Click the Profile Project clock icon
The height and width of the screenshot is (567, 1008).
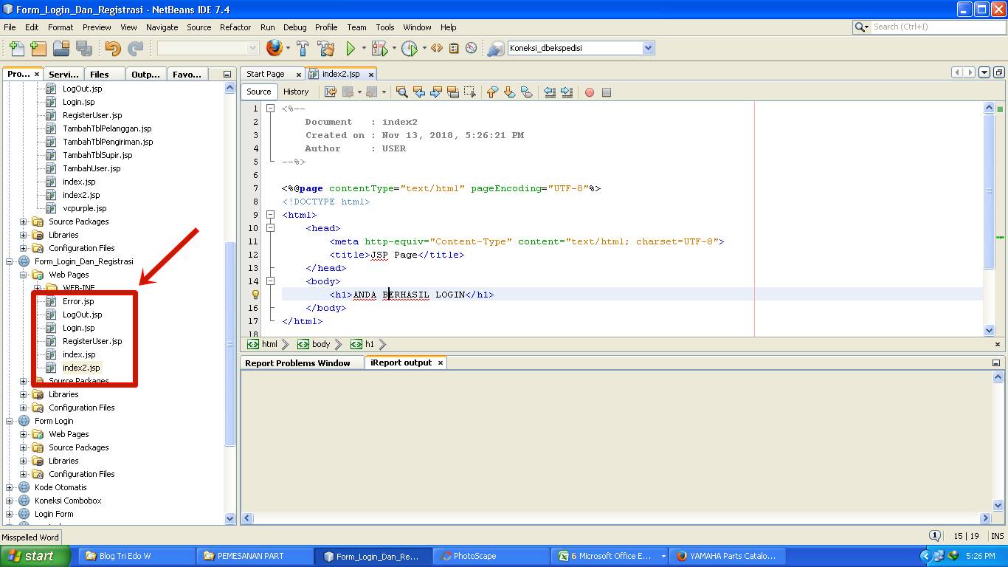[410, 49]
